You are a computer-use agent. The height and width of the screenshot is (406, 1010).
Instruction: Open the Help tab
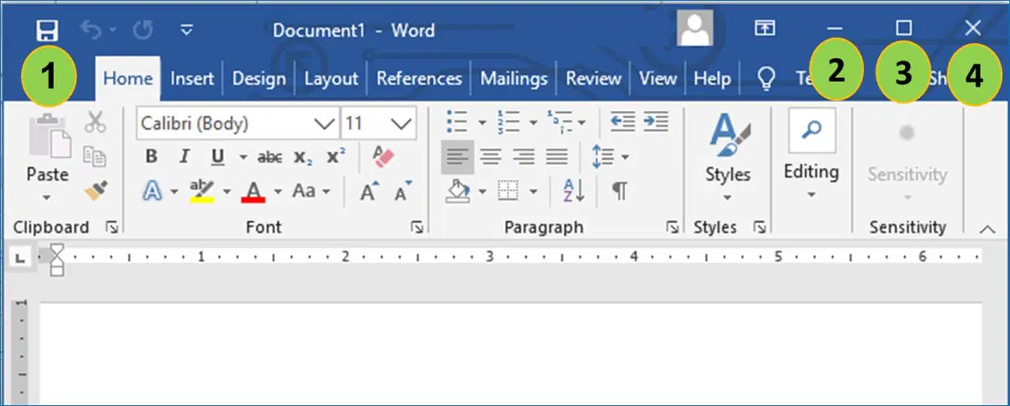point(712,78)
